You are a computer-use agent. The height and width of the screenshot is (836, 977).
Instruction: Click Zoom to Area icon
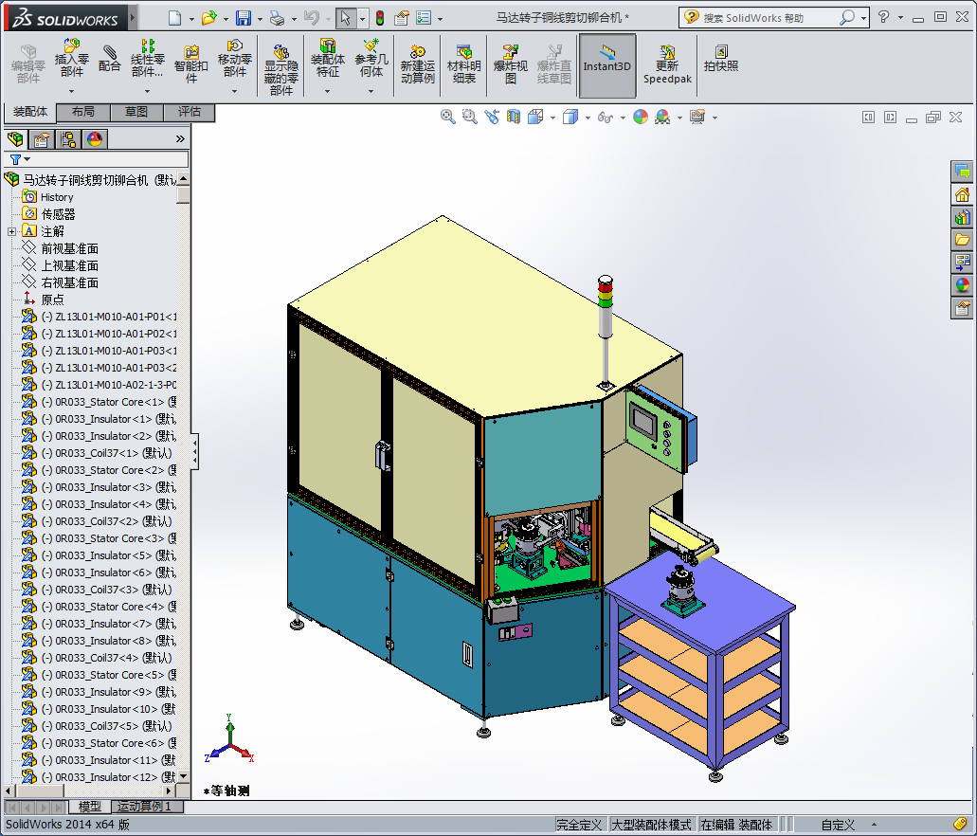[x=469, y=117]
